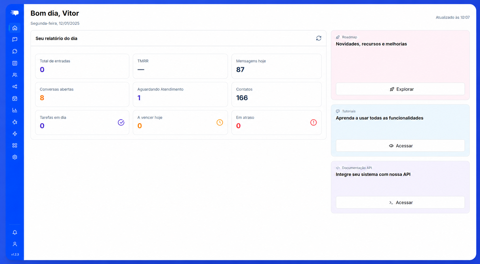
Task: Click the app logo at sidebar top
Action: [x=15, y=13]
